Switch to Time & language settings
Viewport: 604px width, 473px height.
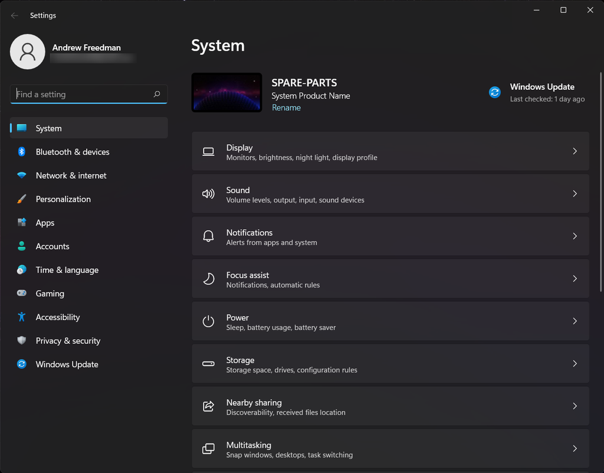[x=67, y=270]
